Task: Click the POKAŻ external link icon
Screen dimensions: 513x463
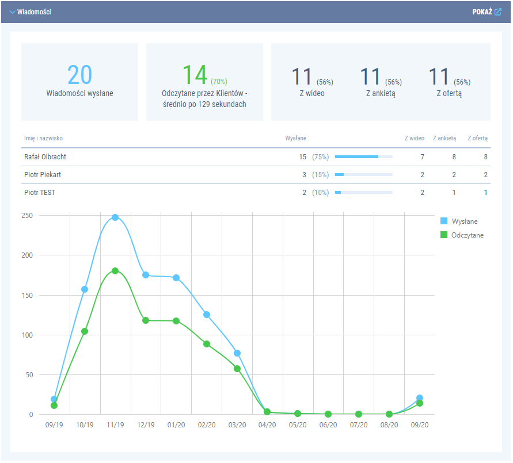Action: click(x=498, y=12)
